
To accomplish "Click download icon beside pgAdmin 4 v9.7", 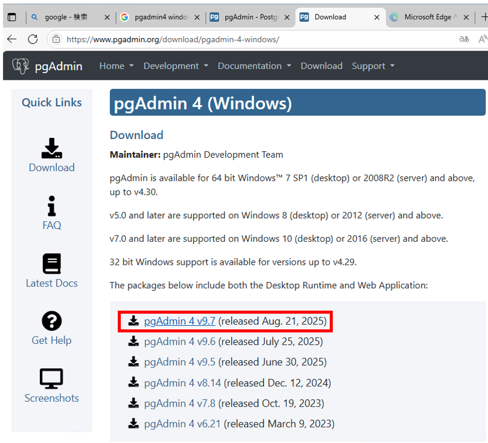I will [x=133, y=320].
